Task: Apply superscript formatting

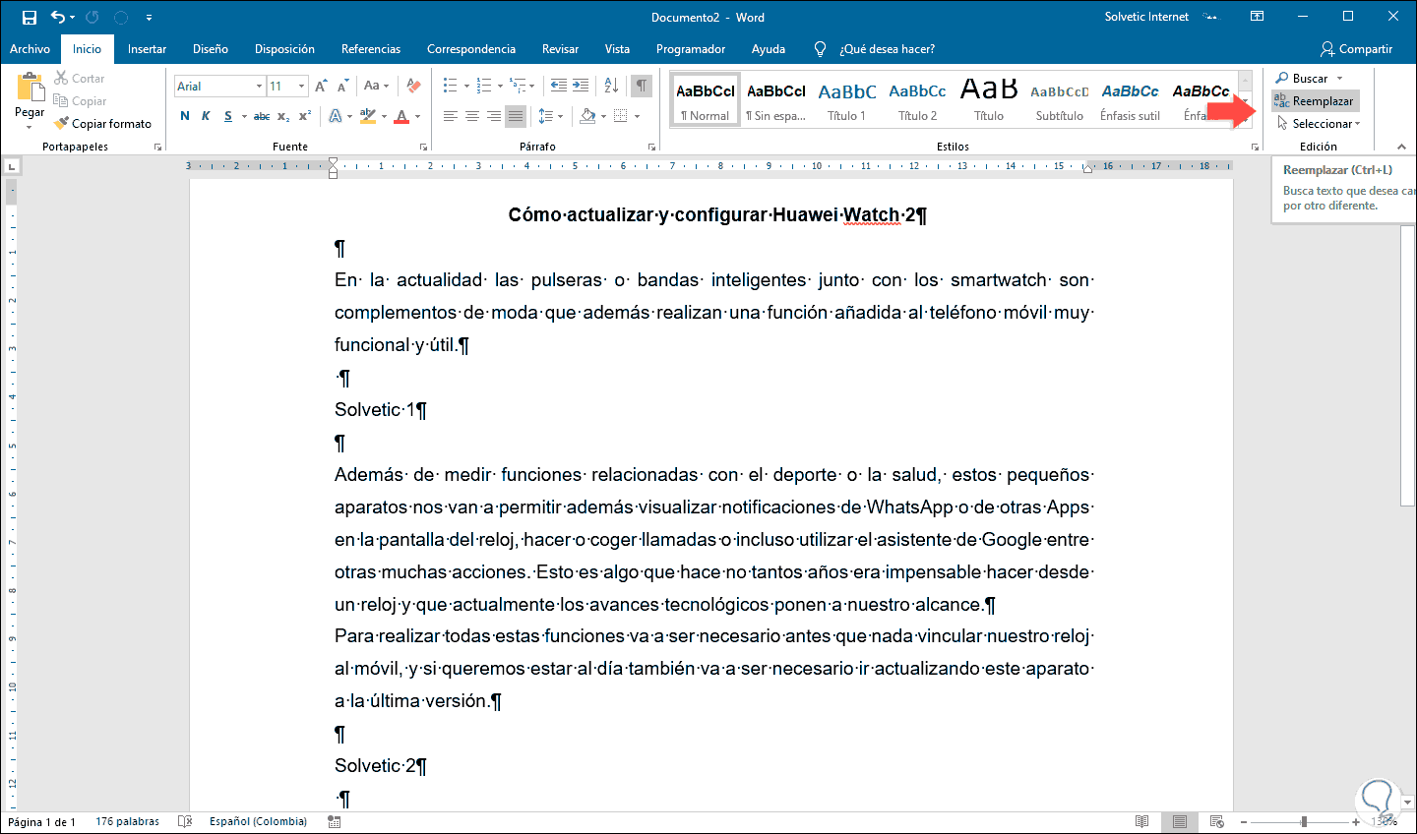Action: [x=305, y=116]
